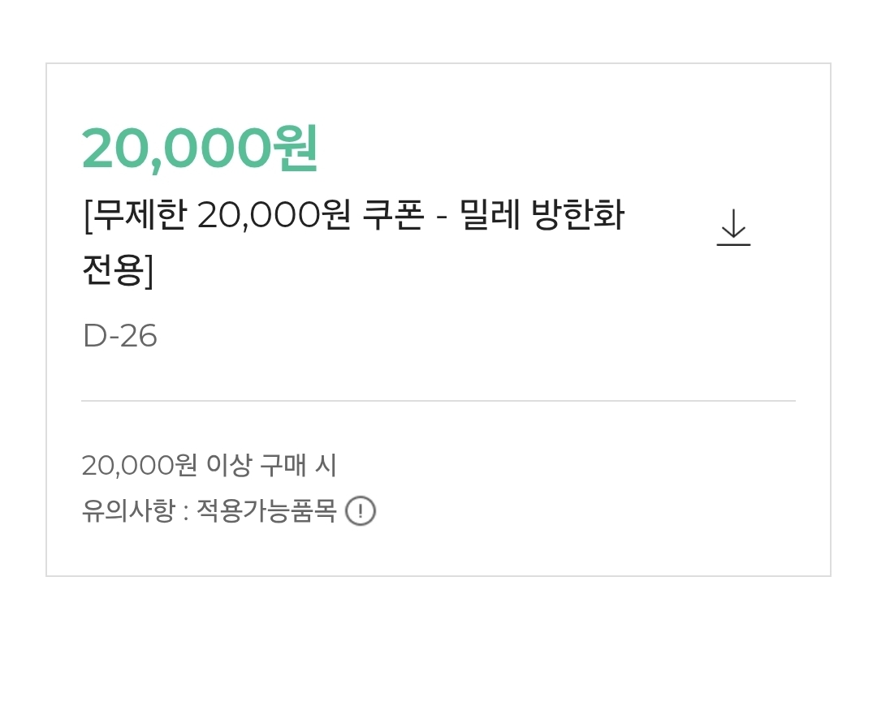Click the 20,000원 amount inside the bracketed title
The image size is (877, 706).
(274, 216)
